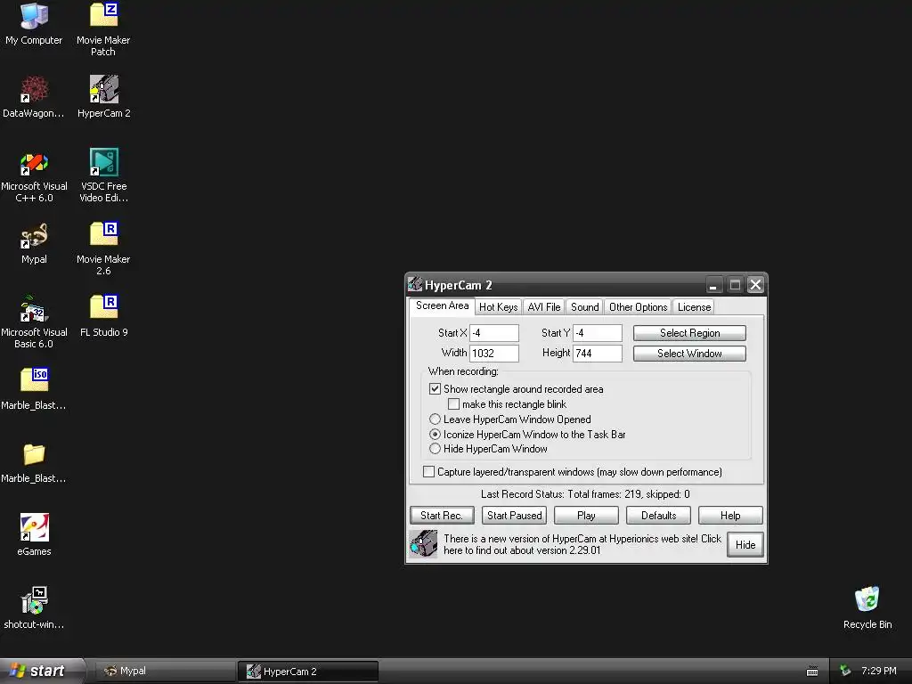912x684 pixels.
Task: Click the Play button
Action: pyautogui.click(x=586, y=516)
